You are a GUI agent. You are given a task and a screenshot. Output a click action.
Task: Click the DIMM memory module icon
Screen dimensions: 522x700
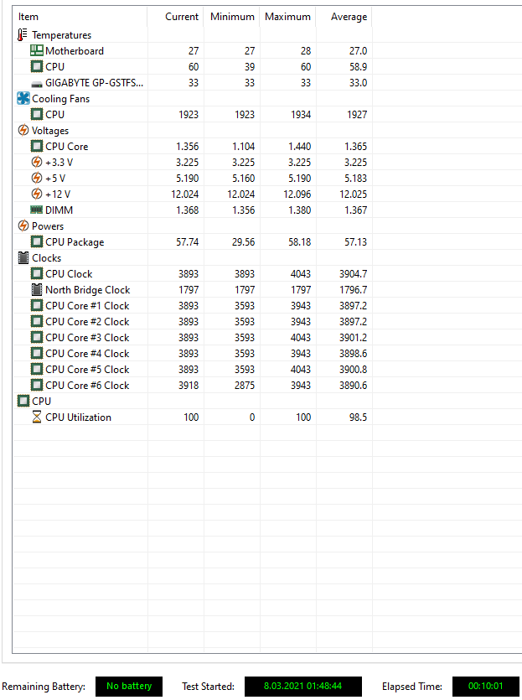37,210
